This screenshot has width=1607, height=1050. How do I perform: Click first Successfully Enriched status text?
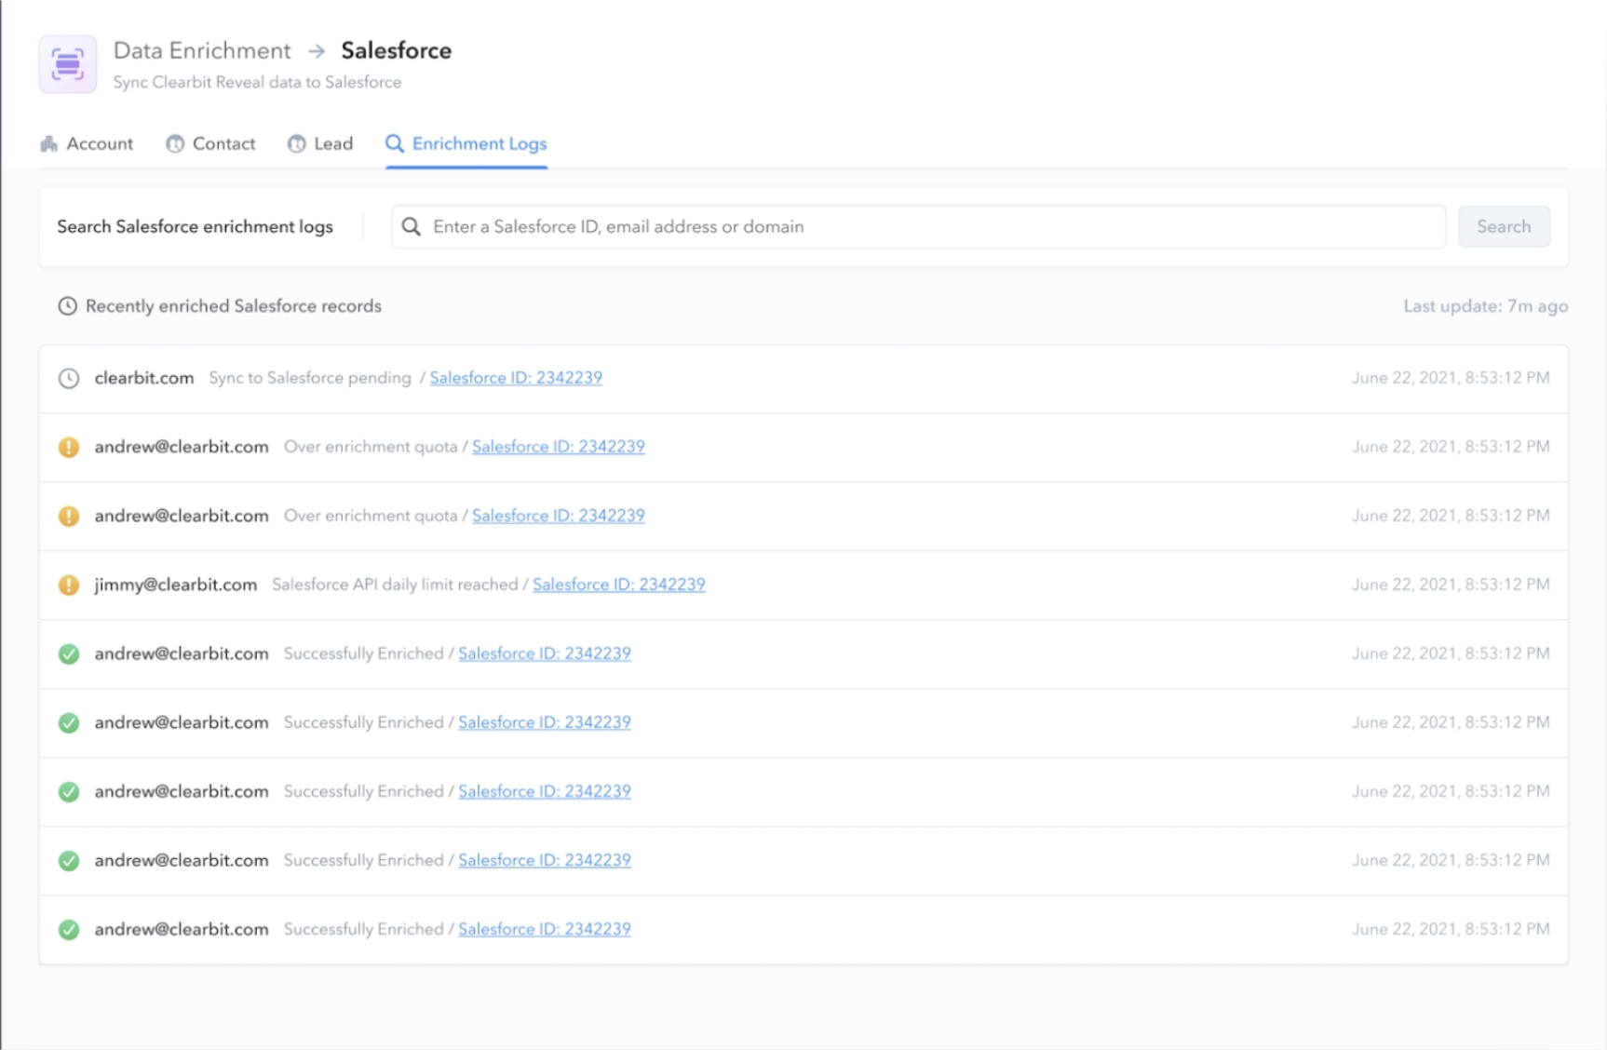pos(364,653)
